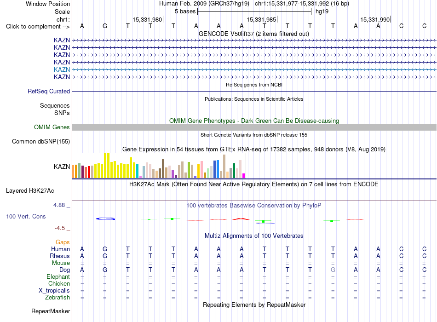Open 'Repeating Elements by RepeatMasker' title

[254, 305]
